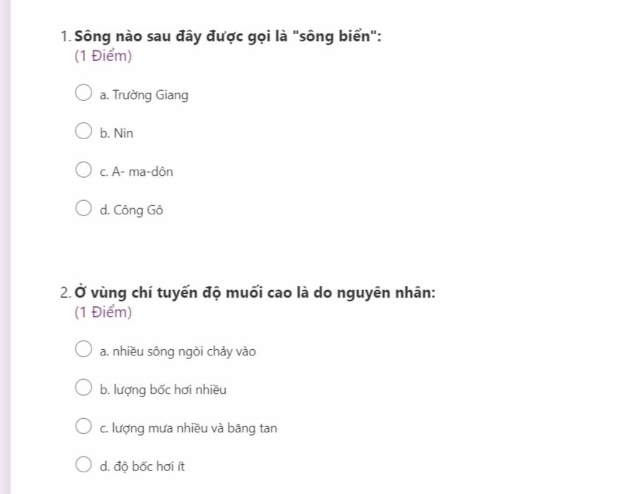
Task: Select radio button for Công Gô
Action: (x=83, y=208)
